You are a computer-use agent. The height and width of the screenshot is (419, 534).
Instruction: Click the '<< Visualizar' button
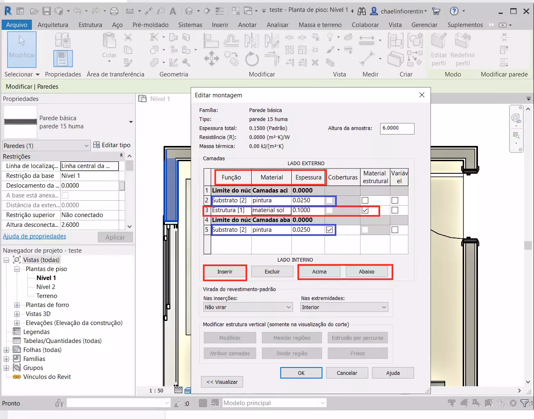pos(222,382)
